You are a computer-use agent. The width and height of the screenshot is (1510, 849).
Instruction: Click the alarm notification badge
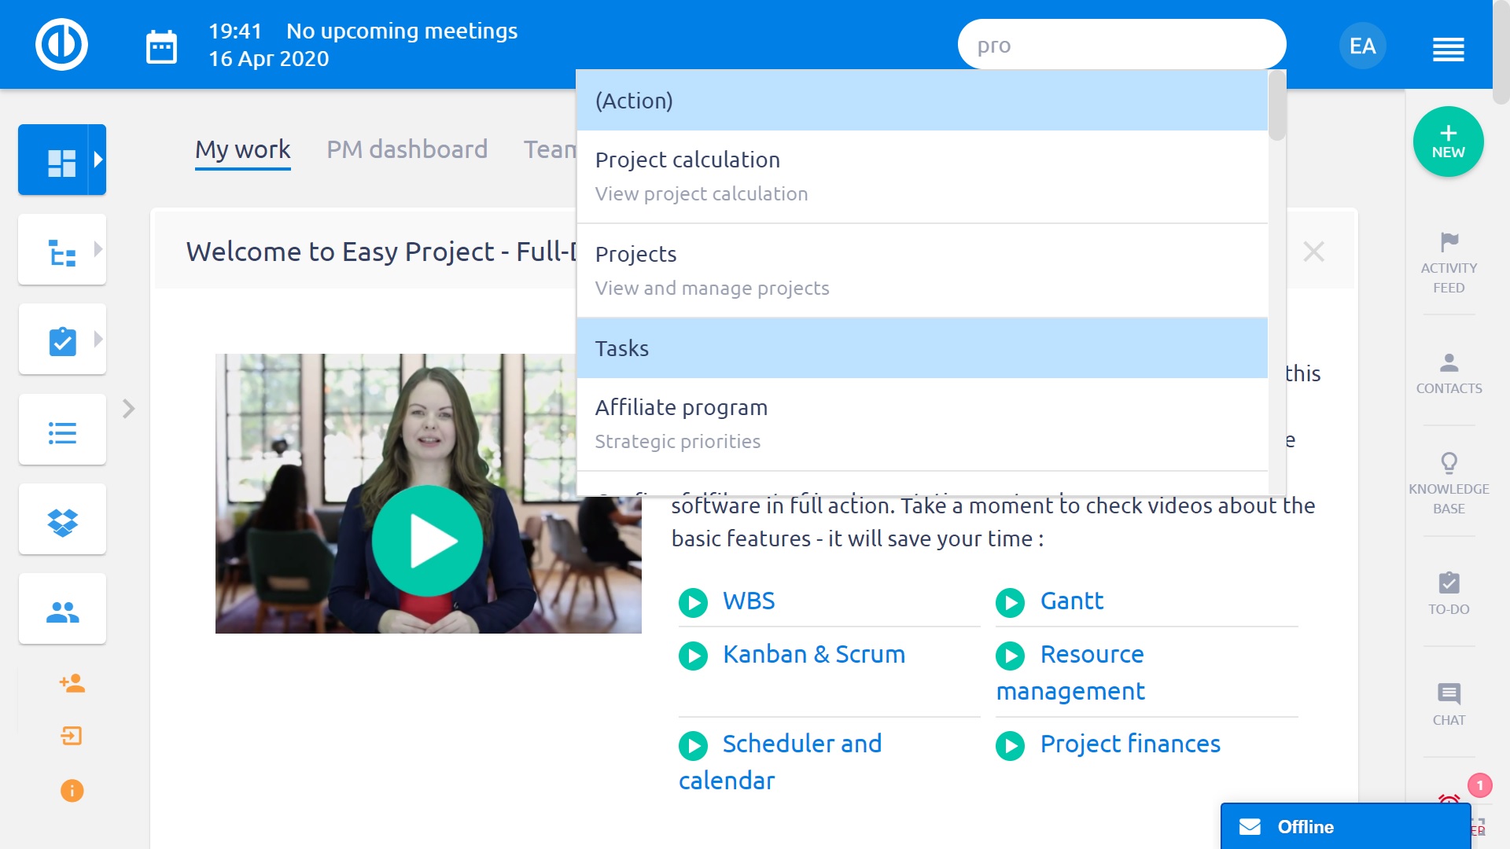click(x=1479, y=785)
